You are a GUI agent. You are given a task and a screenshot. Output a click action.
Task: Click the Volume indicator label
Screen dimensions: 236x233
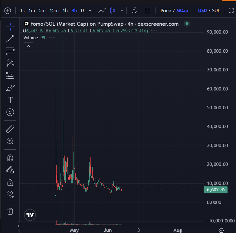tap(31, 38)
